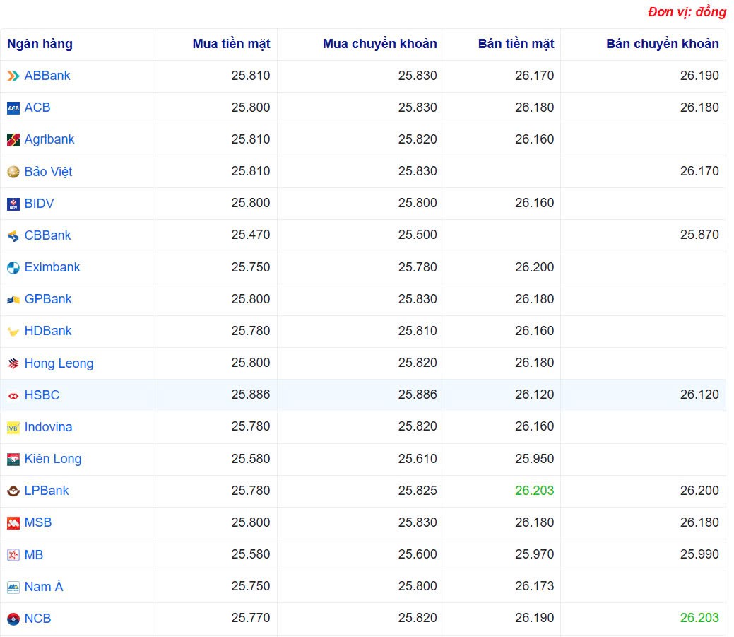Click the Agribank logo icon

point(13,140)
